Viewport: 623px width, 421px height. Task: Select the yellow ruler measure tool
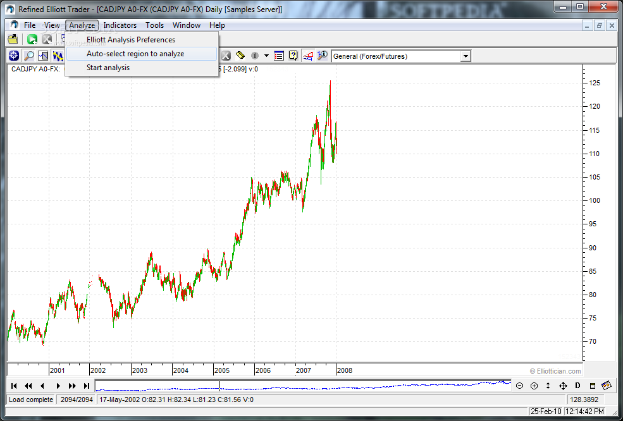coord(240,56)
